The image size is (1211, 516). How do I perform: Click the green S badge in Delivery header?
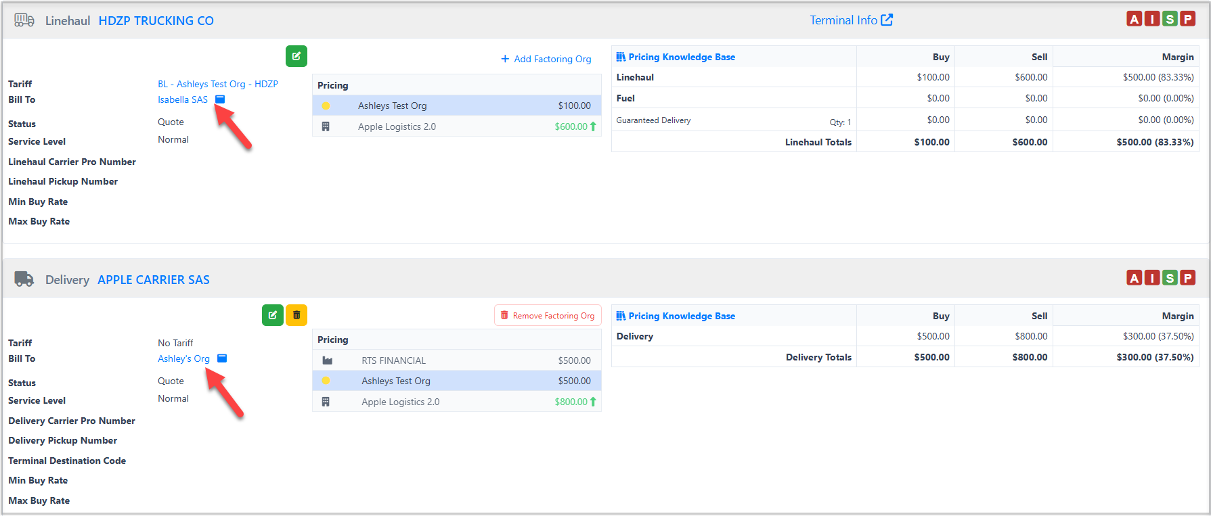pos(1170,278)
